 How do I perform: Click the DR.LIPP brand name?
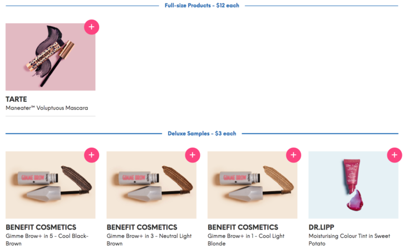tap(321, 227)
